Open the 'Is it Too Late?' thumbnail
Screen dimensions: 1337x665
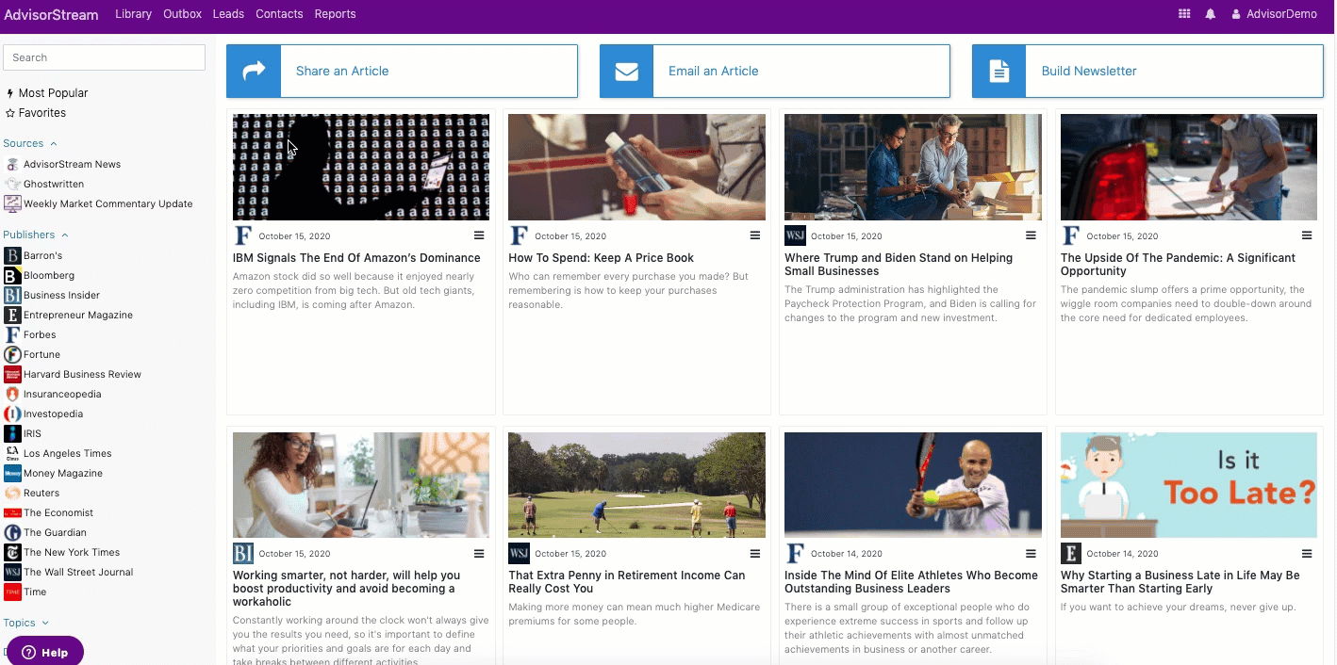(1189, 485)
